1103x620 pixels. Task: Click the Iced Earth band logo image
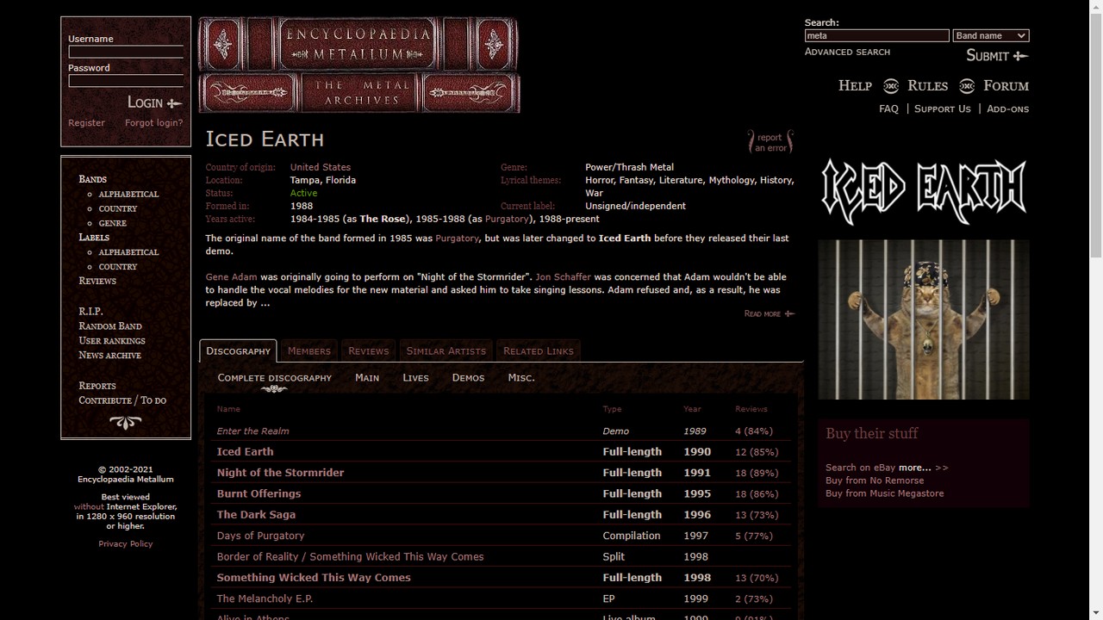(x=923, y=191)
